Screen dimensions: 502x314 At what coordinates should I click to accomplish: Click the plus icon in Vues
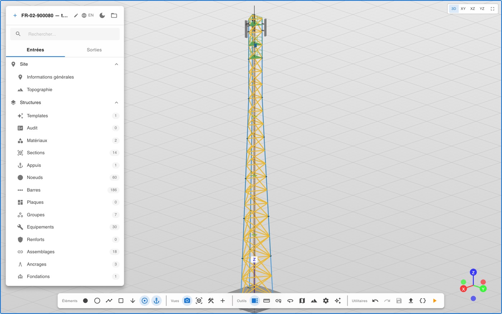[223, 301]
